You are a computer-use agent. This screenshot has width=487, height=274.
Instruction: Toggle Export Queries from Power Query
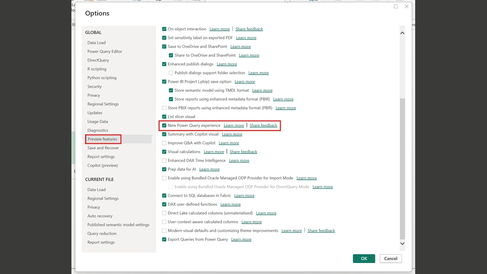pyautogui.click(x=164, y=239)
